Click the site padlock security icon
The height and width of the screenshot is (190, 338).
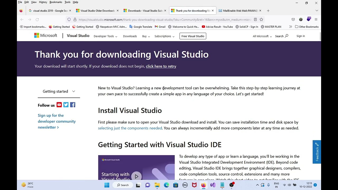75,20
